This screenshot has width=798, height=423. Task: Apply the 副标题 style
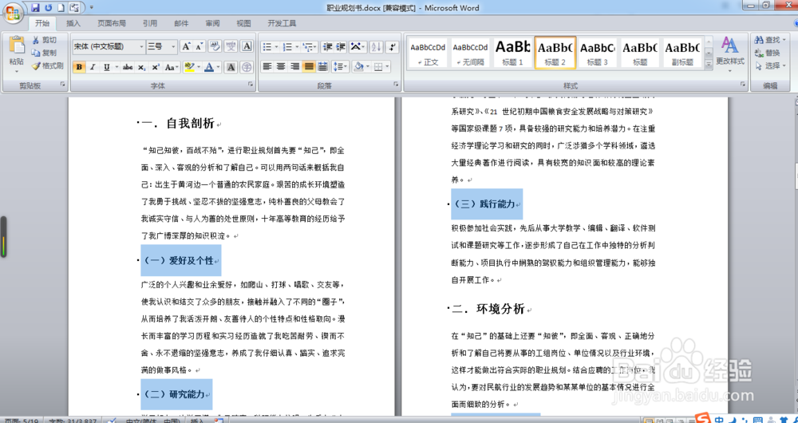point(682,53)
